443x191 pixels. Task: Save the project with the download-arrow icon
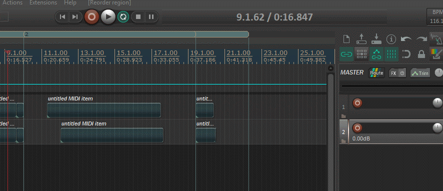click(x=376, y=39)
